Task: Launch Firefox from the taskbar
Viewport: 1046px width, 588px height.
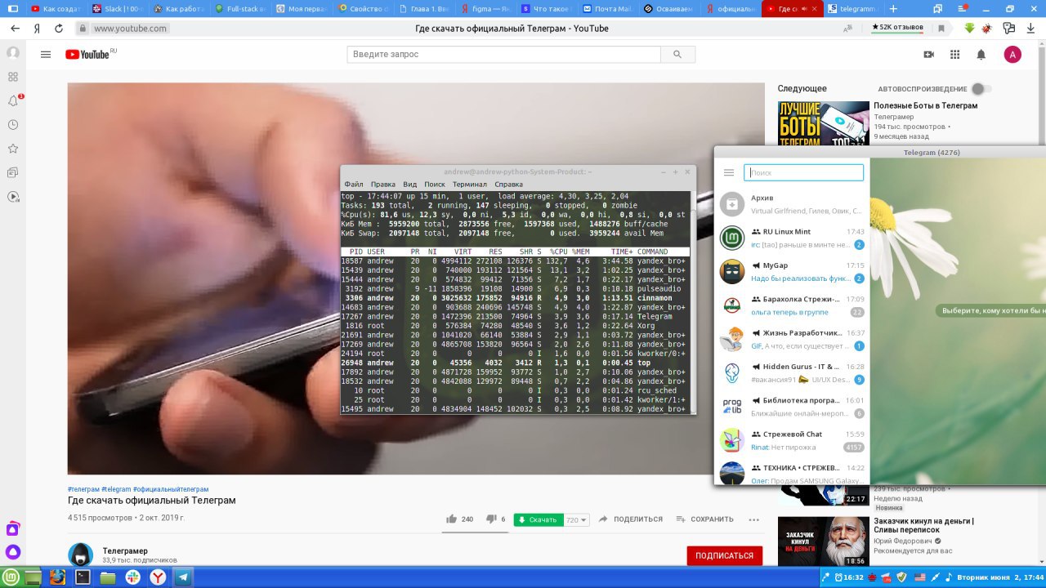Action: 57,577
